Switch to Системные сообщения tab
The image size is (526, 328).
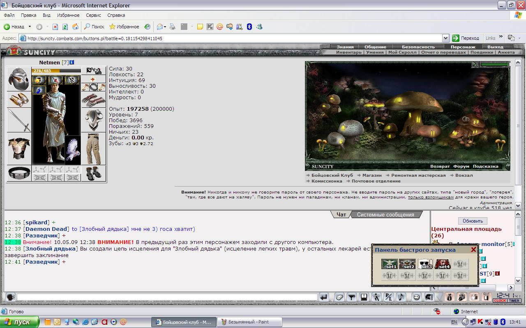[x=385, y=214]
